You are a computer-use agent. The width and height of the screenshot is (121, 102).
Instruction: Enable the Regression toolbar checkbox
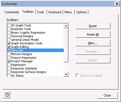9,65
